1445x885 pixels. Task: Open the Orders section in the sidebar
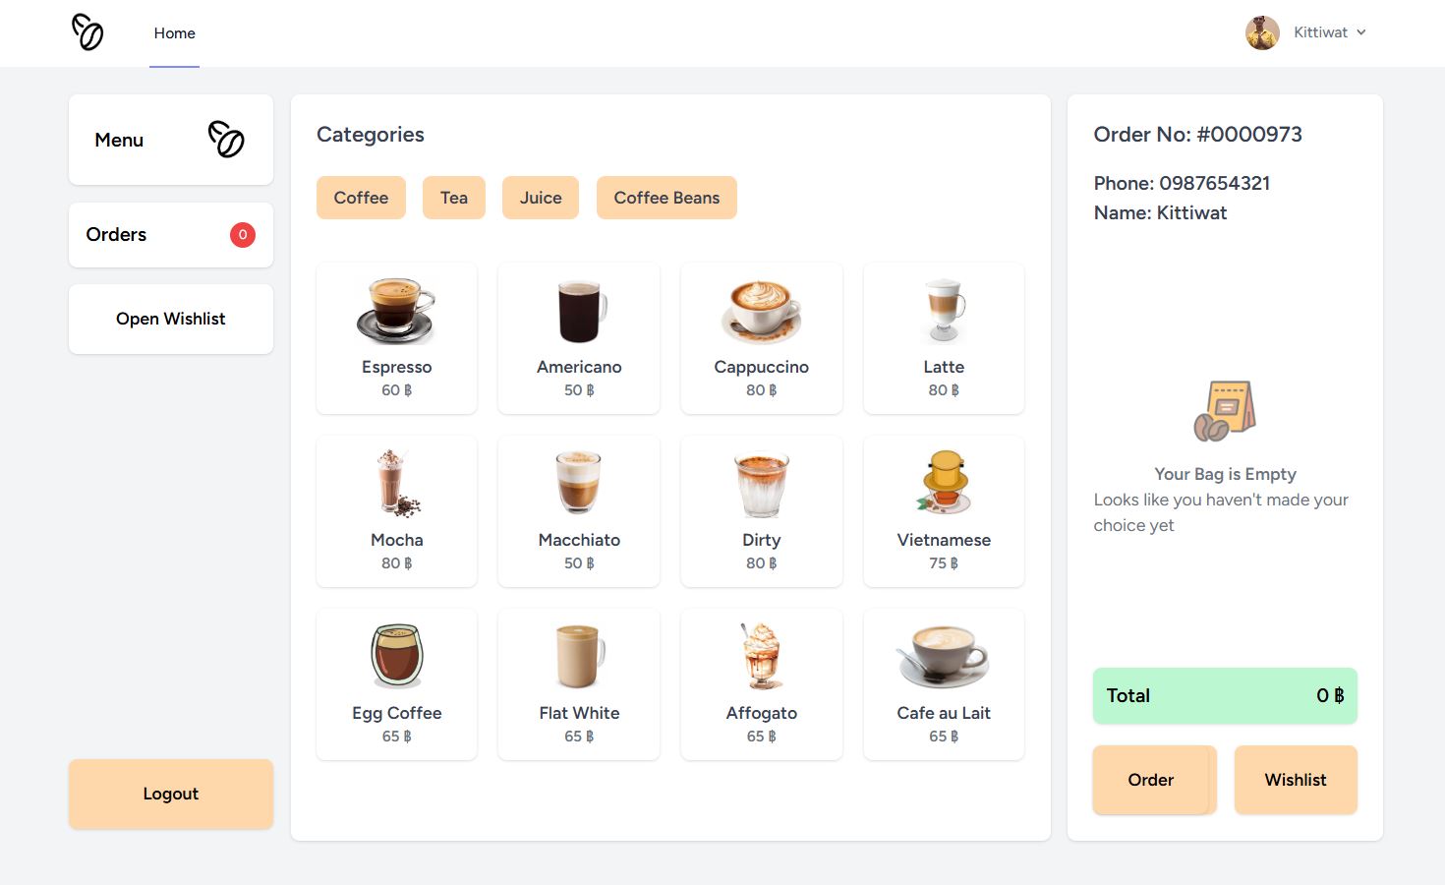[x=116, y=235]
